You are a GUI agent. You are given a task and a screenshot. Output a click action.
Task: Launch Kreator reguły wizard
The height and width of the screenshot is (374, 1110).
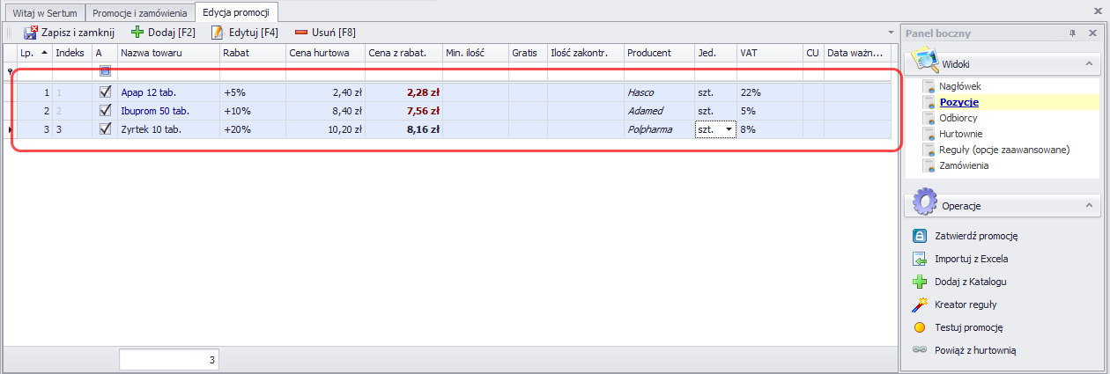pyautogui.click(x=965, y=304)
